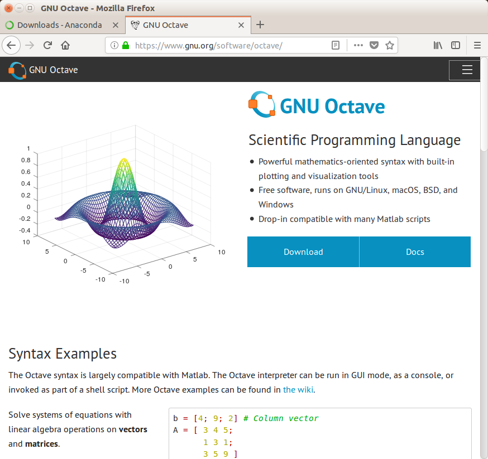Screen dimensions: 488x459
Task: Go back to the previous page
Action: [x=11, y=45]
